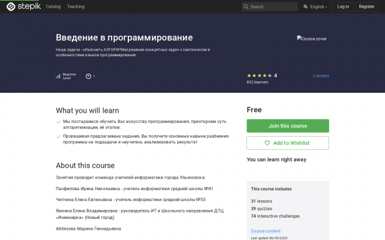
Task: Click the Register button
Action: [366, 6]
